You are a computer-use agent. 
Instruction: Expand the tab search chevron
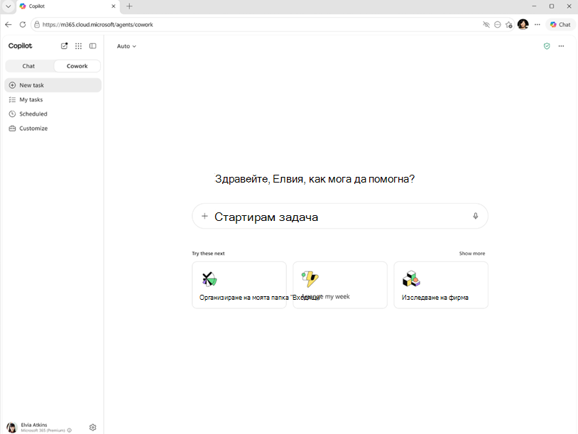tap(8, 6)
